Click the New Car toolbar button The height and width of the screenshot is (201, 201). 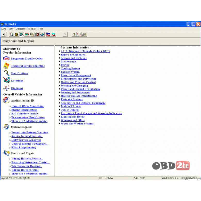click(x=48, y=34)
